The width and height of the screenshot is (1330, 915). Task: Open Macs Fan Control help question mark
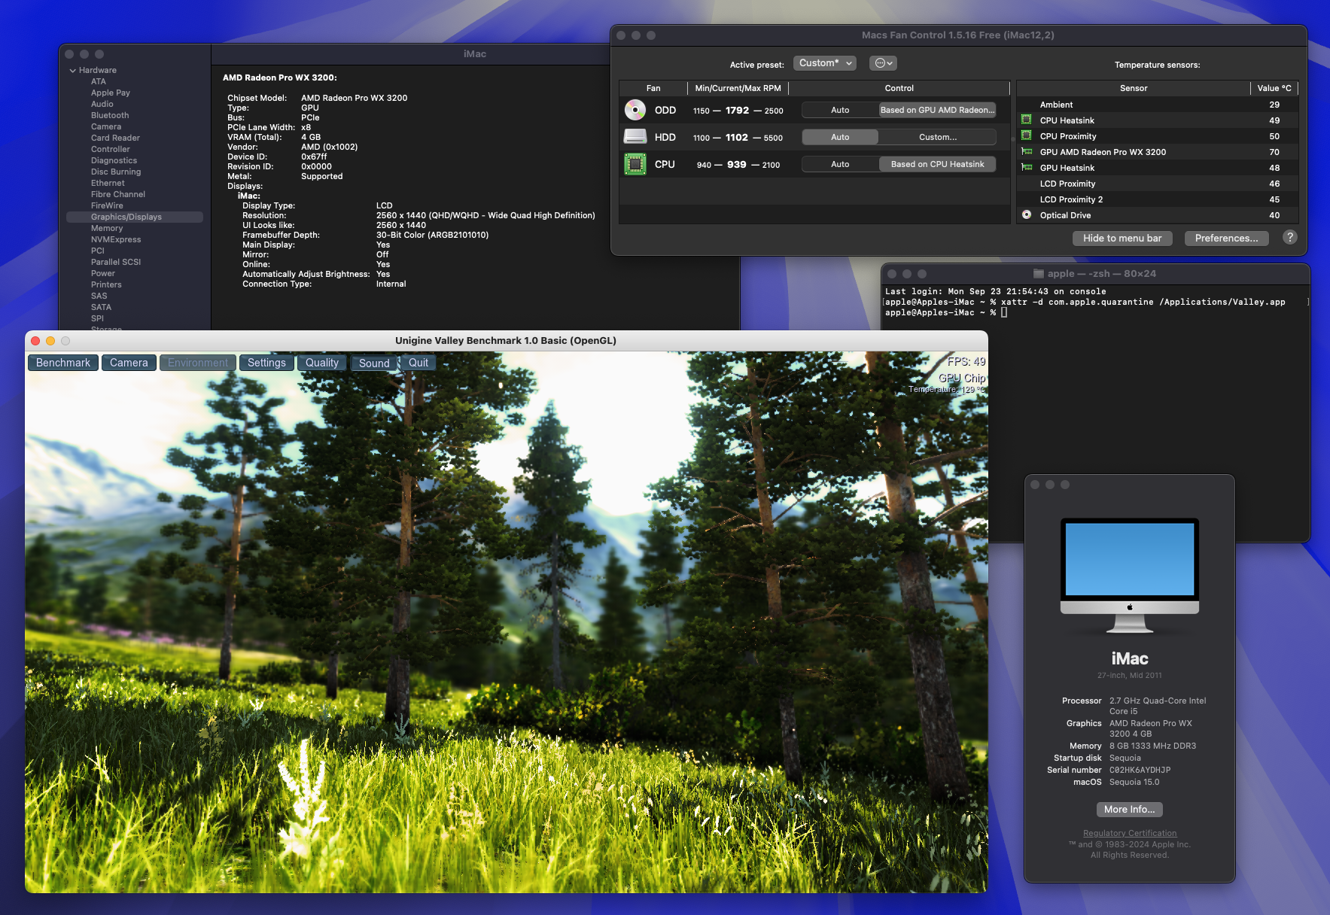point(1289,238)
